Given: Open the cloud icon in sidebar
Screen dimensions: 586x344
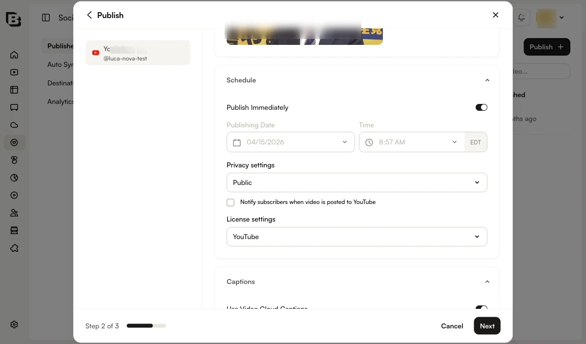Looking at the screenshot, I should click(14, 125).
